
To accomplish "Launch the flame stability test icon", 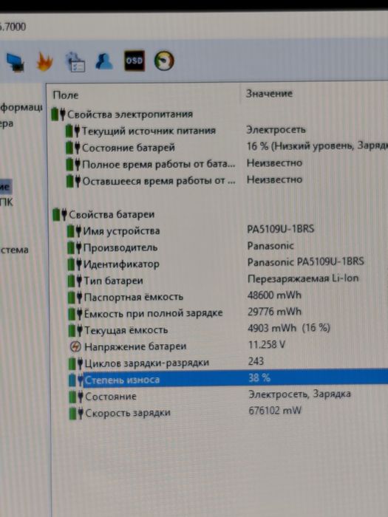I will (44, 61).
